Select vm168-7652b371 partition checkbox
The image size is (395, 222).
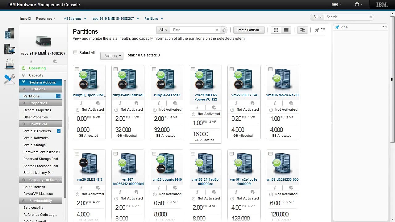point(270,69)
